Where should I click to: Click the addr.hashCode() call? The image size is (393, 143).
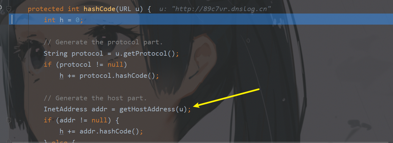109,131
